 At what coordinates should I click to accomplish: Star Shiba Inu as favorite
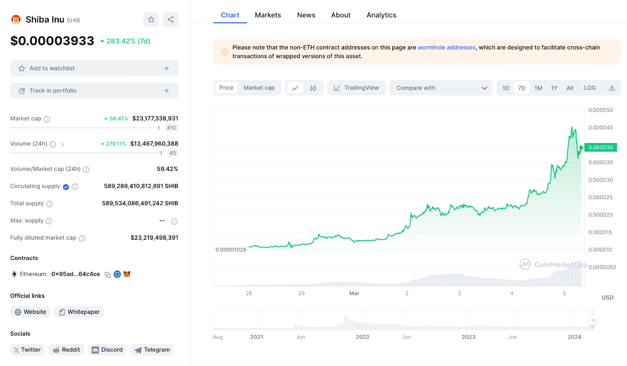[x=151, y=20]
